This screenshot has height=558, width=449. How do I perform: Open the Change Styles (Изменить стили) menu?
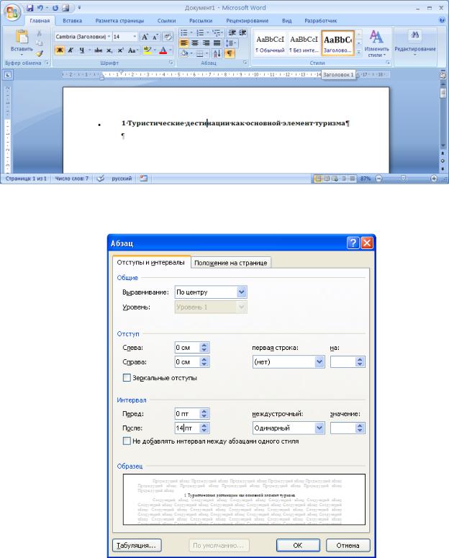point(376,44)
